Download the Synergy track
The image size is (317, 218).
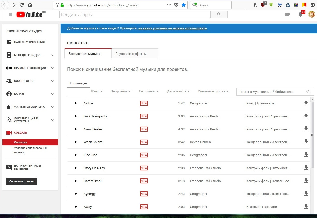[306, 194]
